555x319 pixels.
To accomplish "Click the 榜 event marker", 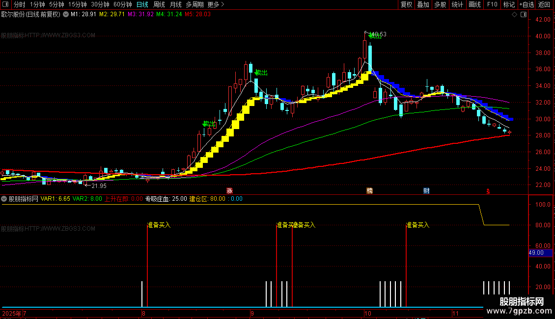I will pos(369,190).
